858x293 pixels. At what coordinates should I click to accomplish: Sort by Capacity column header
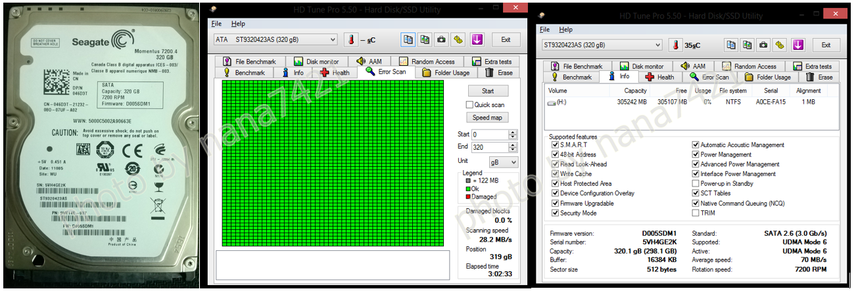pyautogui.click(x=635, y=91)
